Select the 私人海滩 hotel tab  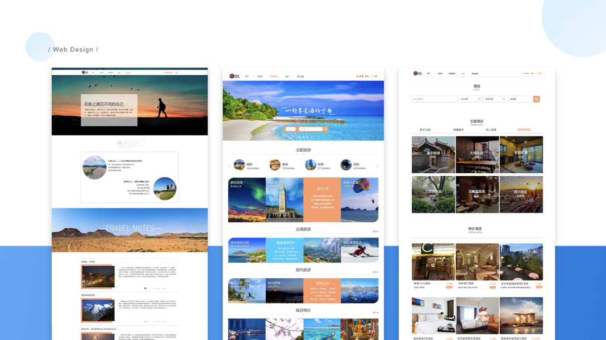[x=491, y=130]
